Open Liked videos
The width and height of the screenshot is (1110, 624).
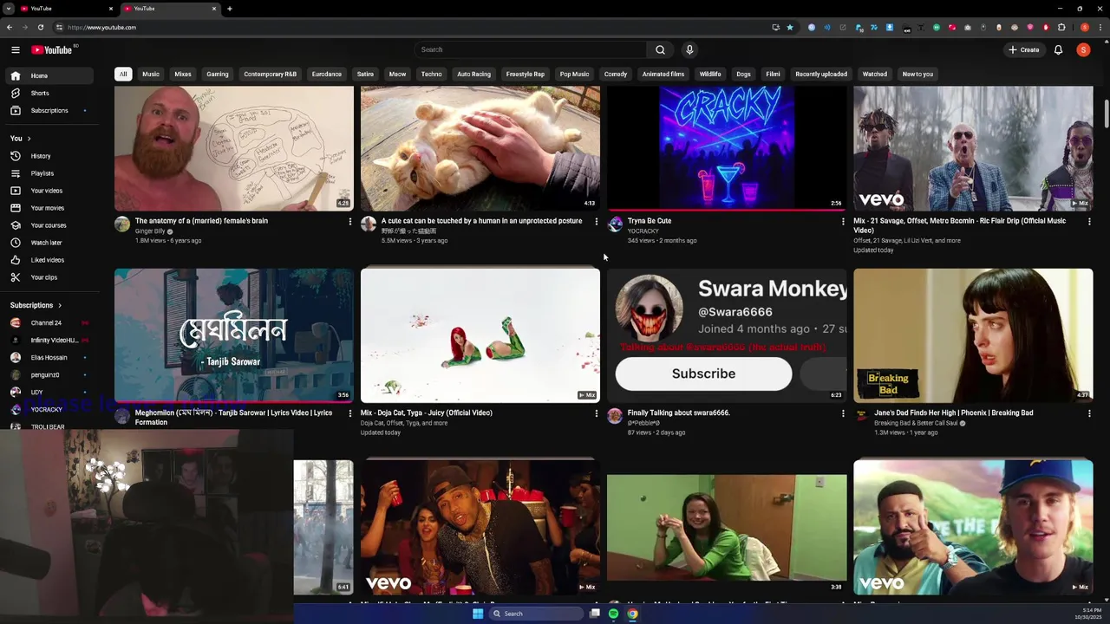click(x=49, y=260)
